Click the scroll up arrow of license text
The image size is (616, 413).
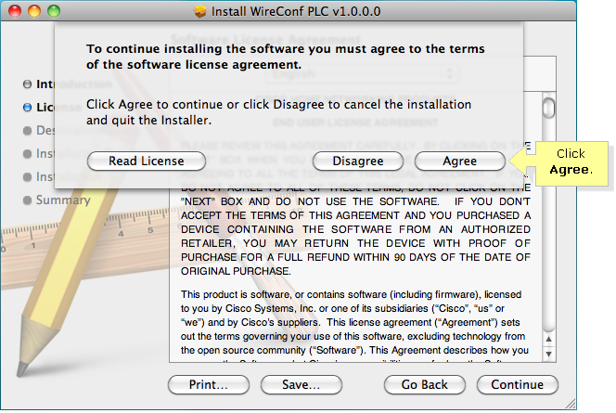(549, 339)
